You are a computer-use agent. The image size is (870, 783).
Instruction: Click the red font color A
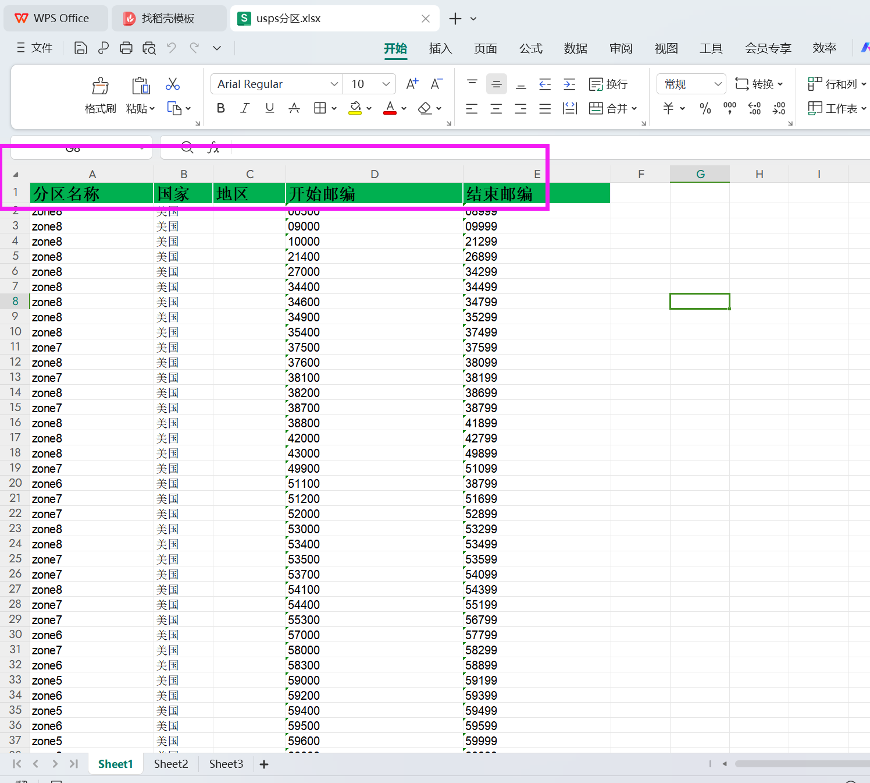coord(390,108)
